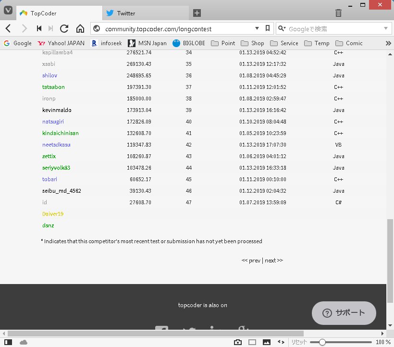Open the Point bookmark folder

coord(223,43)
